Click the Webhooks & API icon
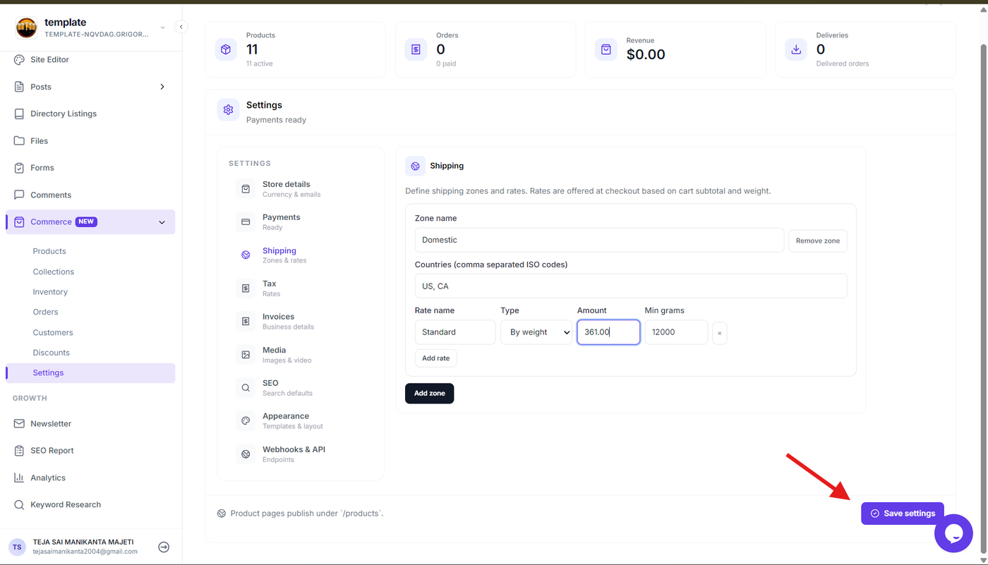 (246, 454)
